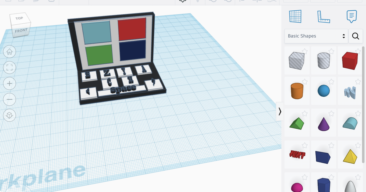Zoom in using the plus icon

coord(9,84)
